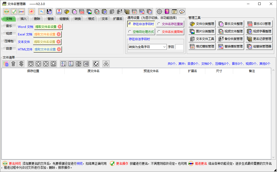277x172 pixels.
Task: Switch to the 扩展名 tab
Action: pyautogui.click(x=117, y=19)
